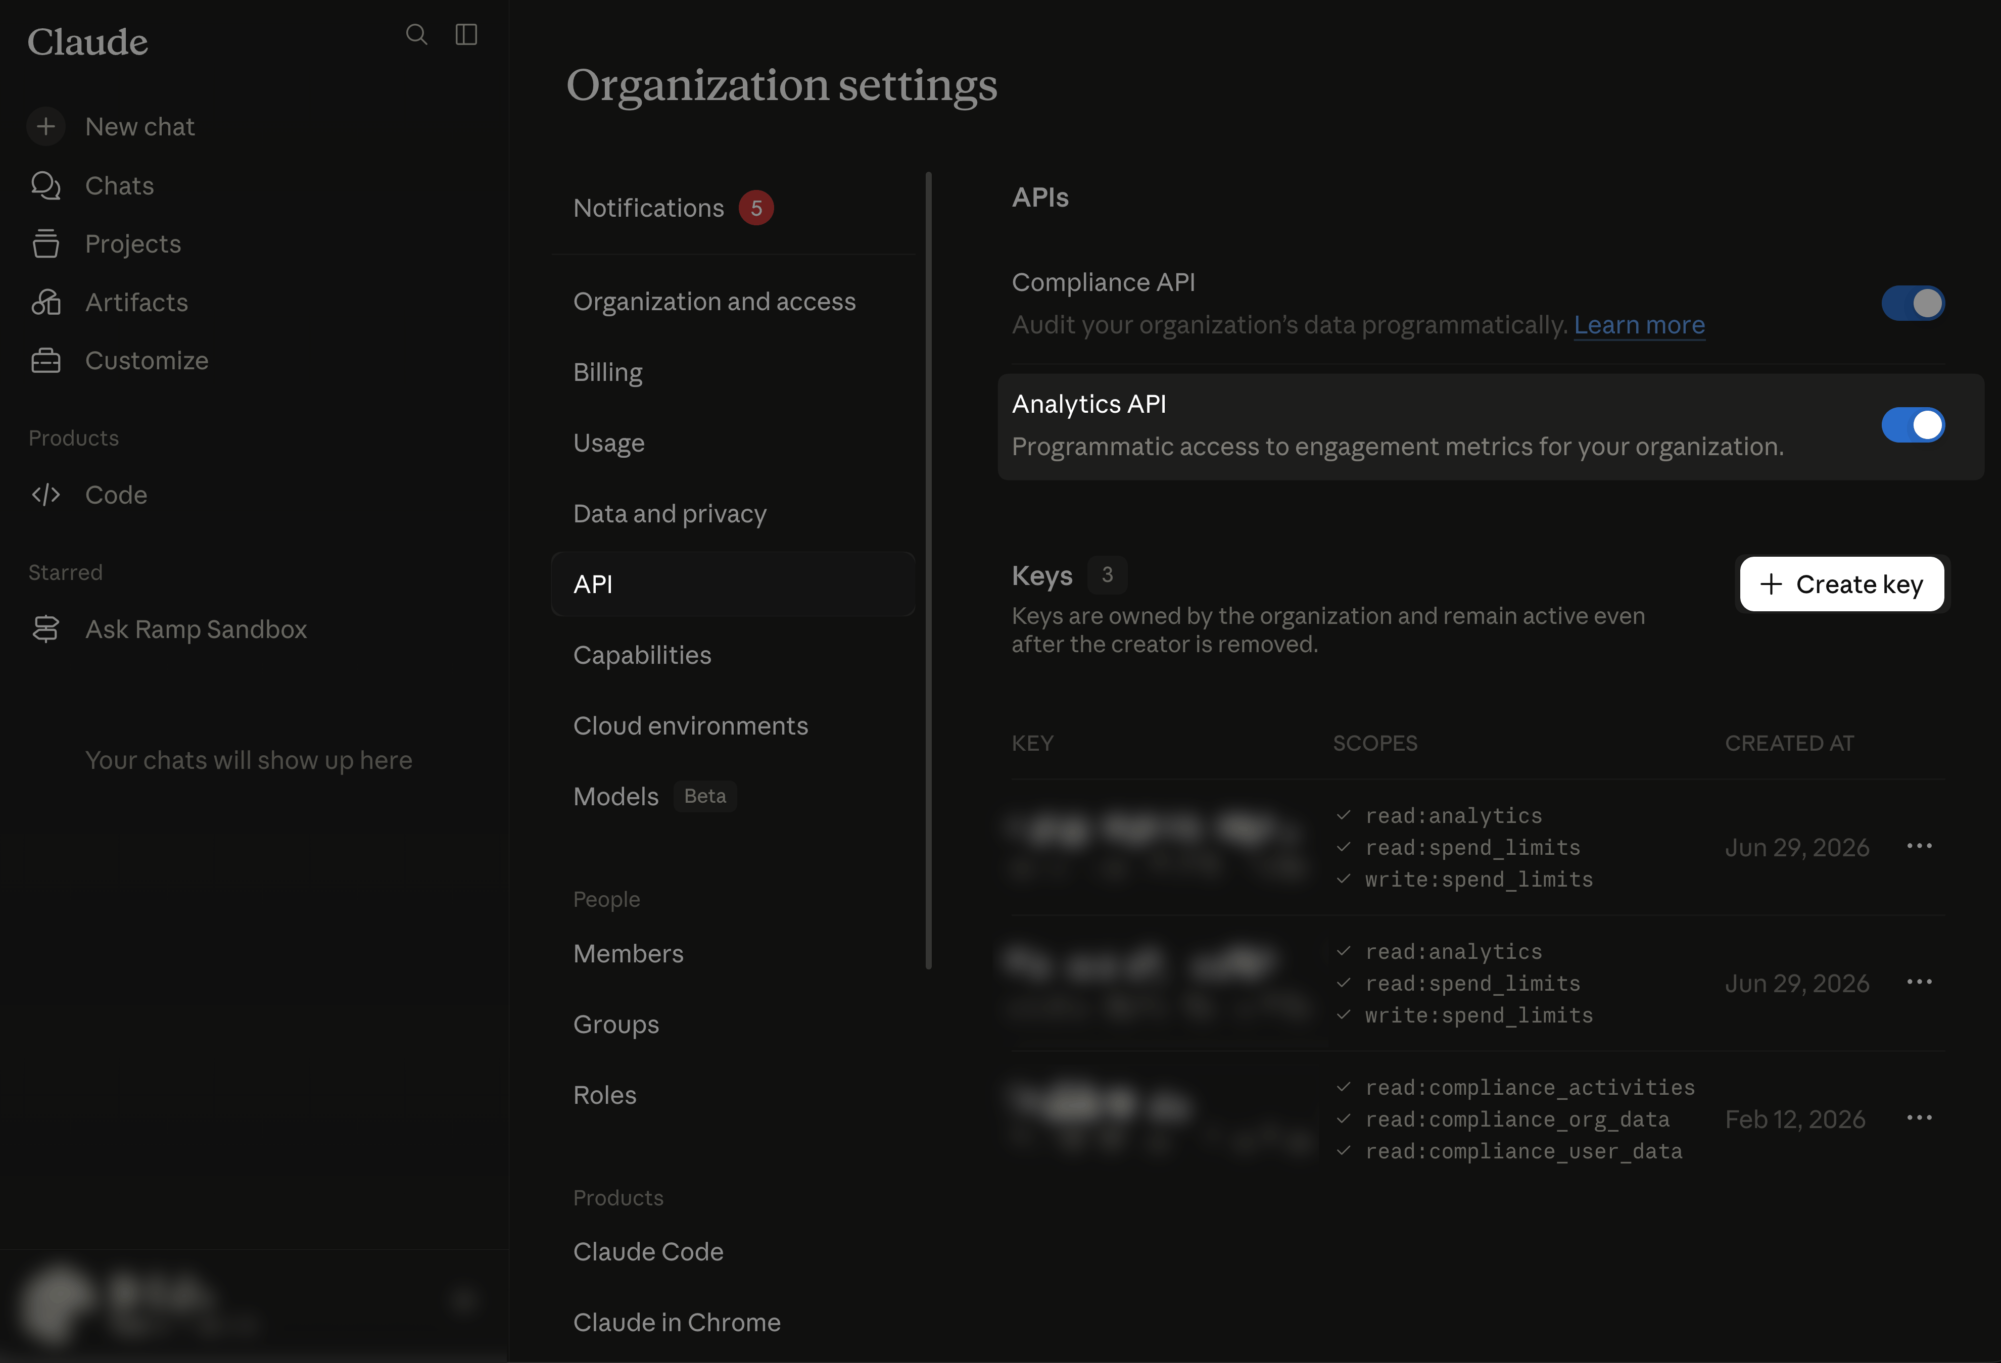
Task: Open Claude Code product settings
Action: (x=734, y=1252)
